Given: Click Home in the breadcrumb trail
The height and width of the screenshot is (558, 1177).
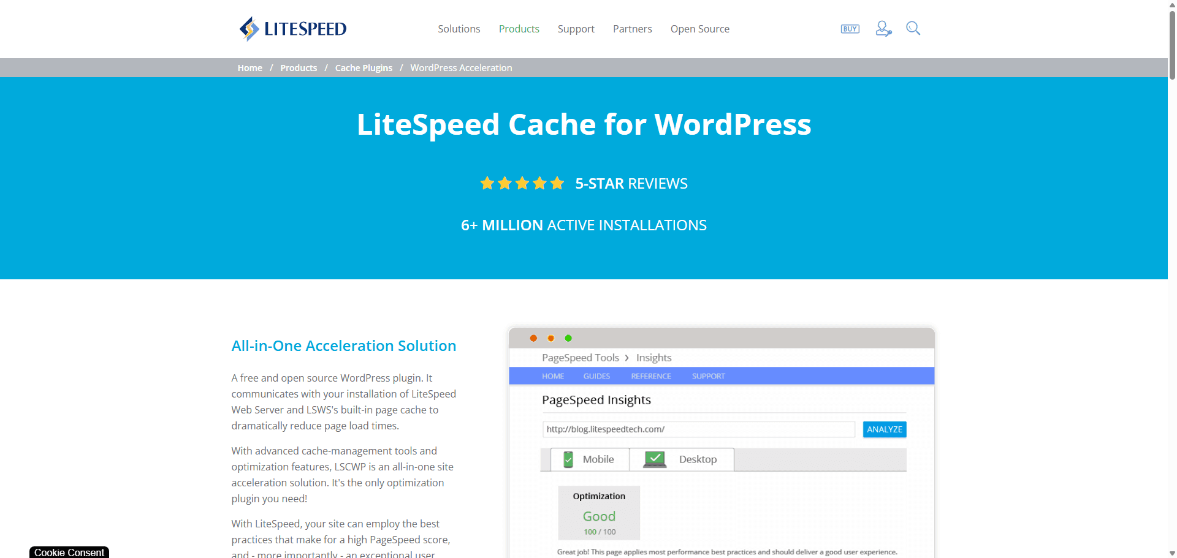Looking at the screenshot, I should pyautogui.click(x=249, y=67).
